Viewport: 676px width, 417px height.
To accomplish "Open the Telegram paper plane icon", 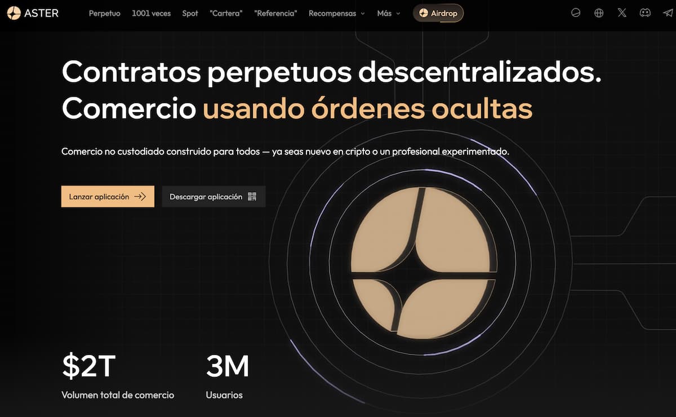I will click(668, 13).
